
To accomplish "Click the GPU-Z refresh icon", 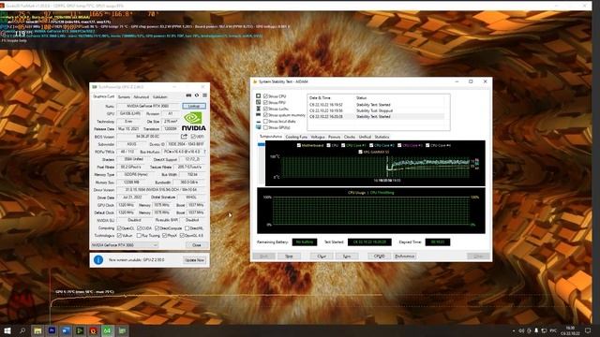I will coord(197,95).
